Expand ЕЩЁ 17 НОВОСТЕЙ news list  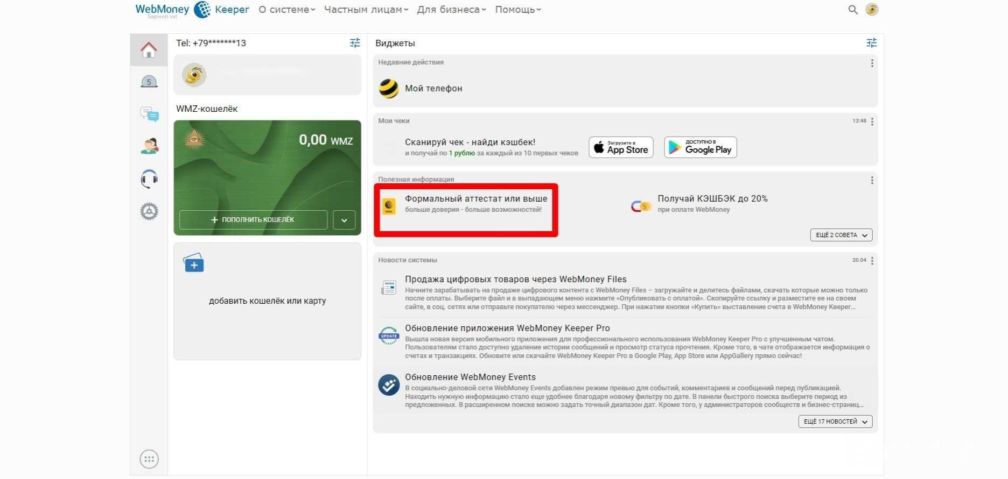835,421
